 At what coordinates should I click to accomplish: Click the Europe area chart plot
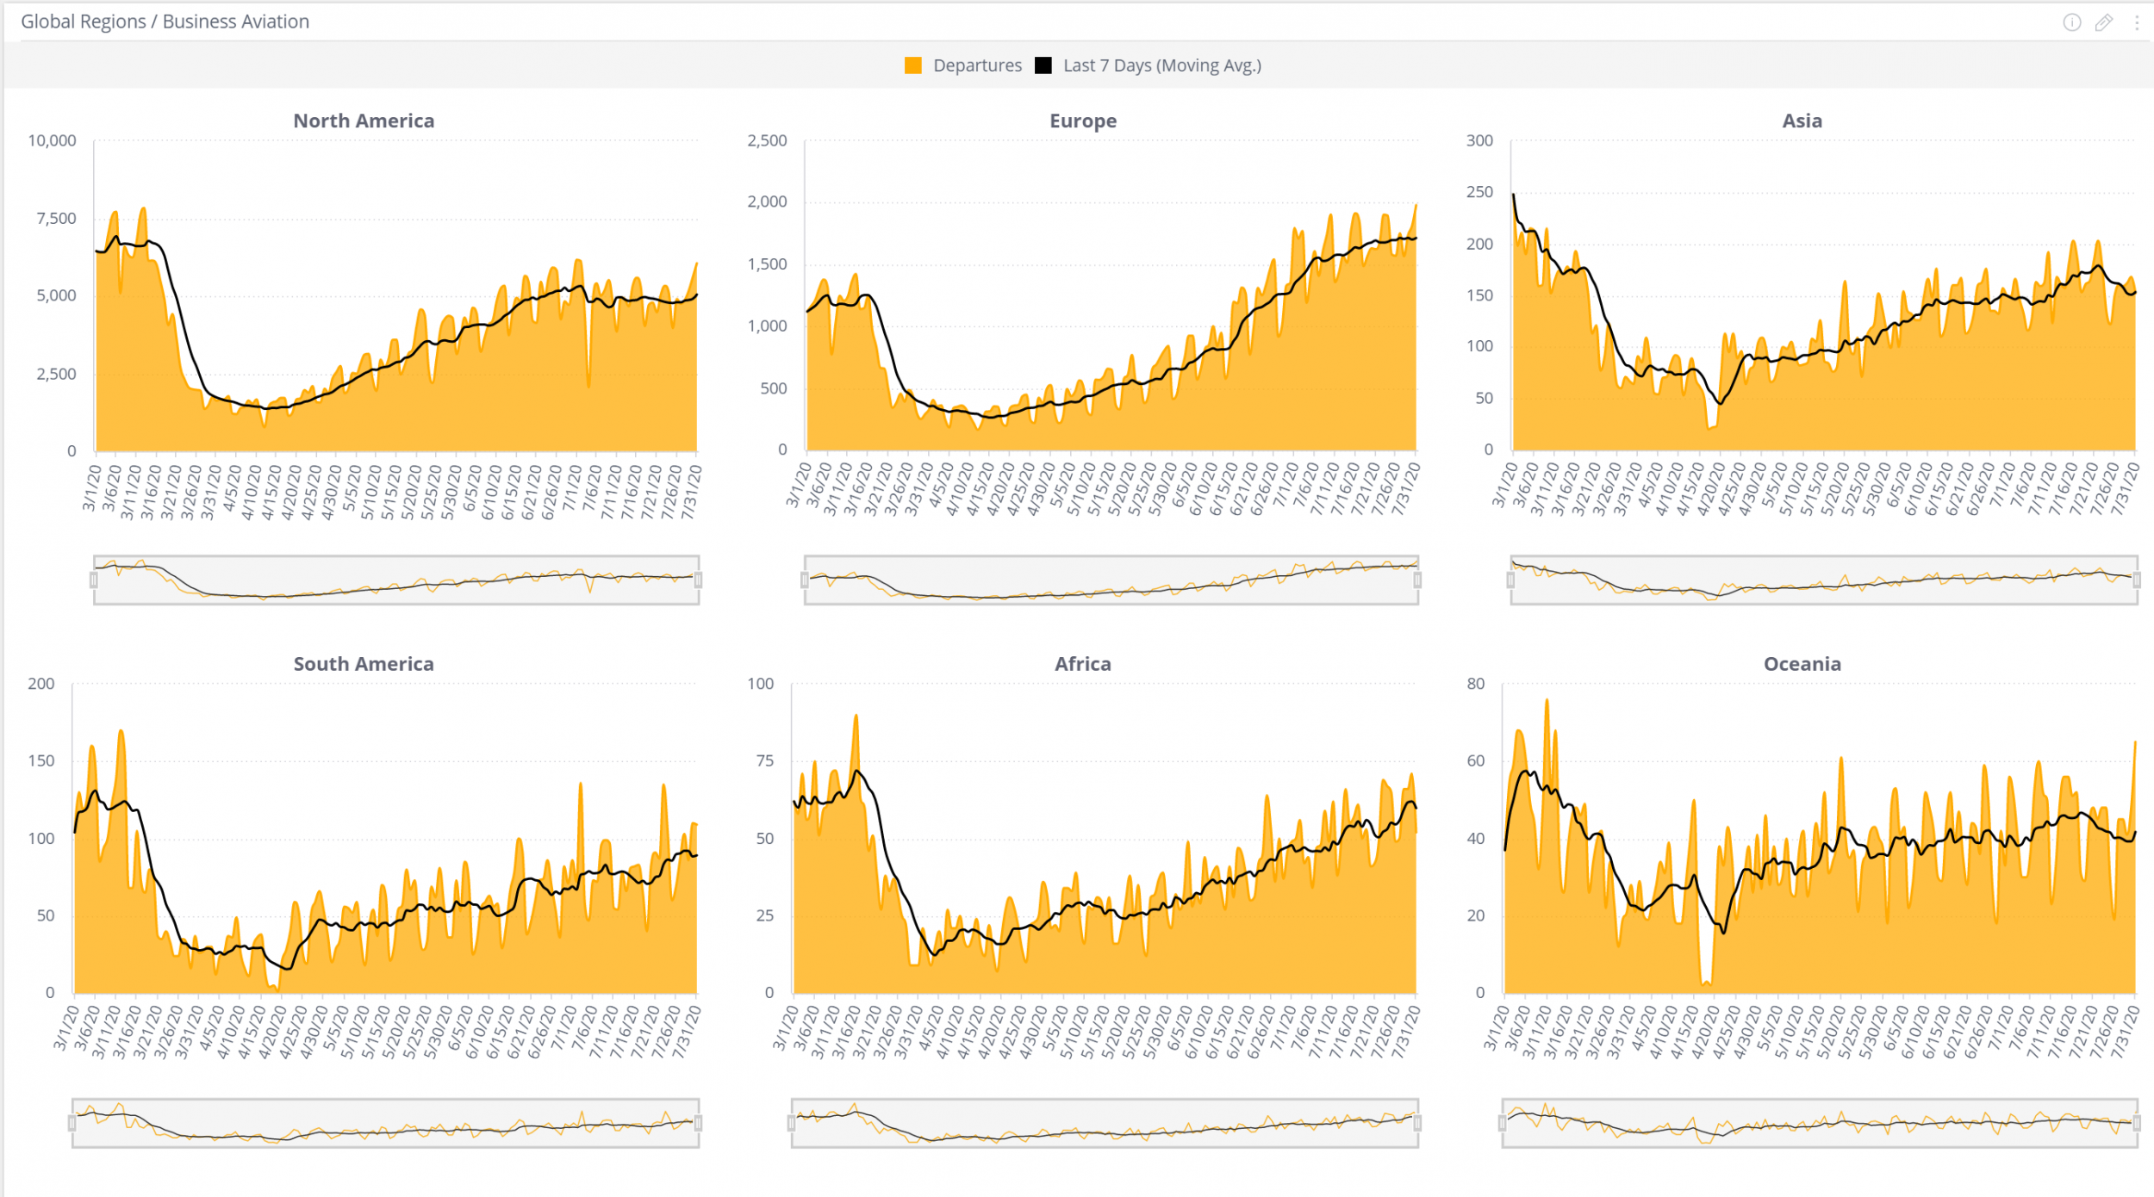coord(1111,295)
